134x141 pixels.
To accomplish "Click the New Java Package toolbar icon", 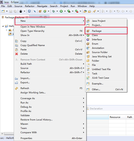I will [40, 11].
